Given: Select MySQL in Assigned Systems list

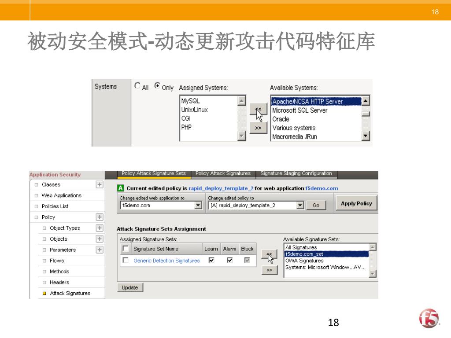Looking at the screenshot, I should [190, 101].
